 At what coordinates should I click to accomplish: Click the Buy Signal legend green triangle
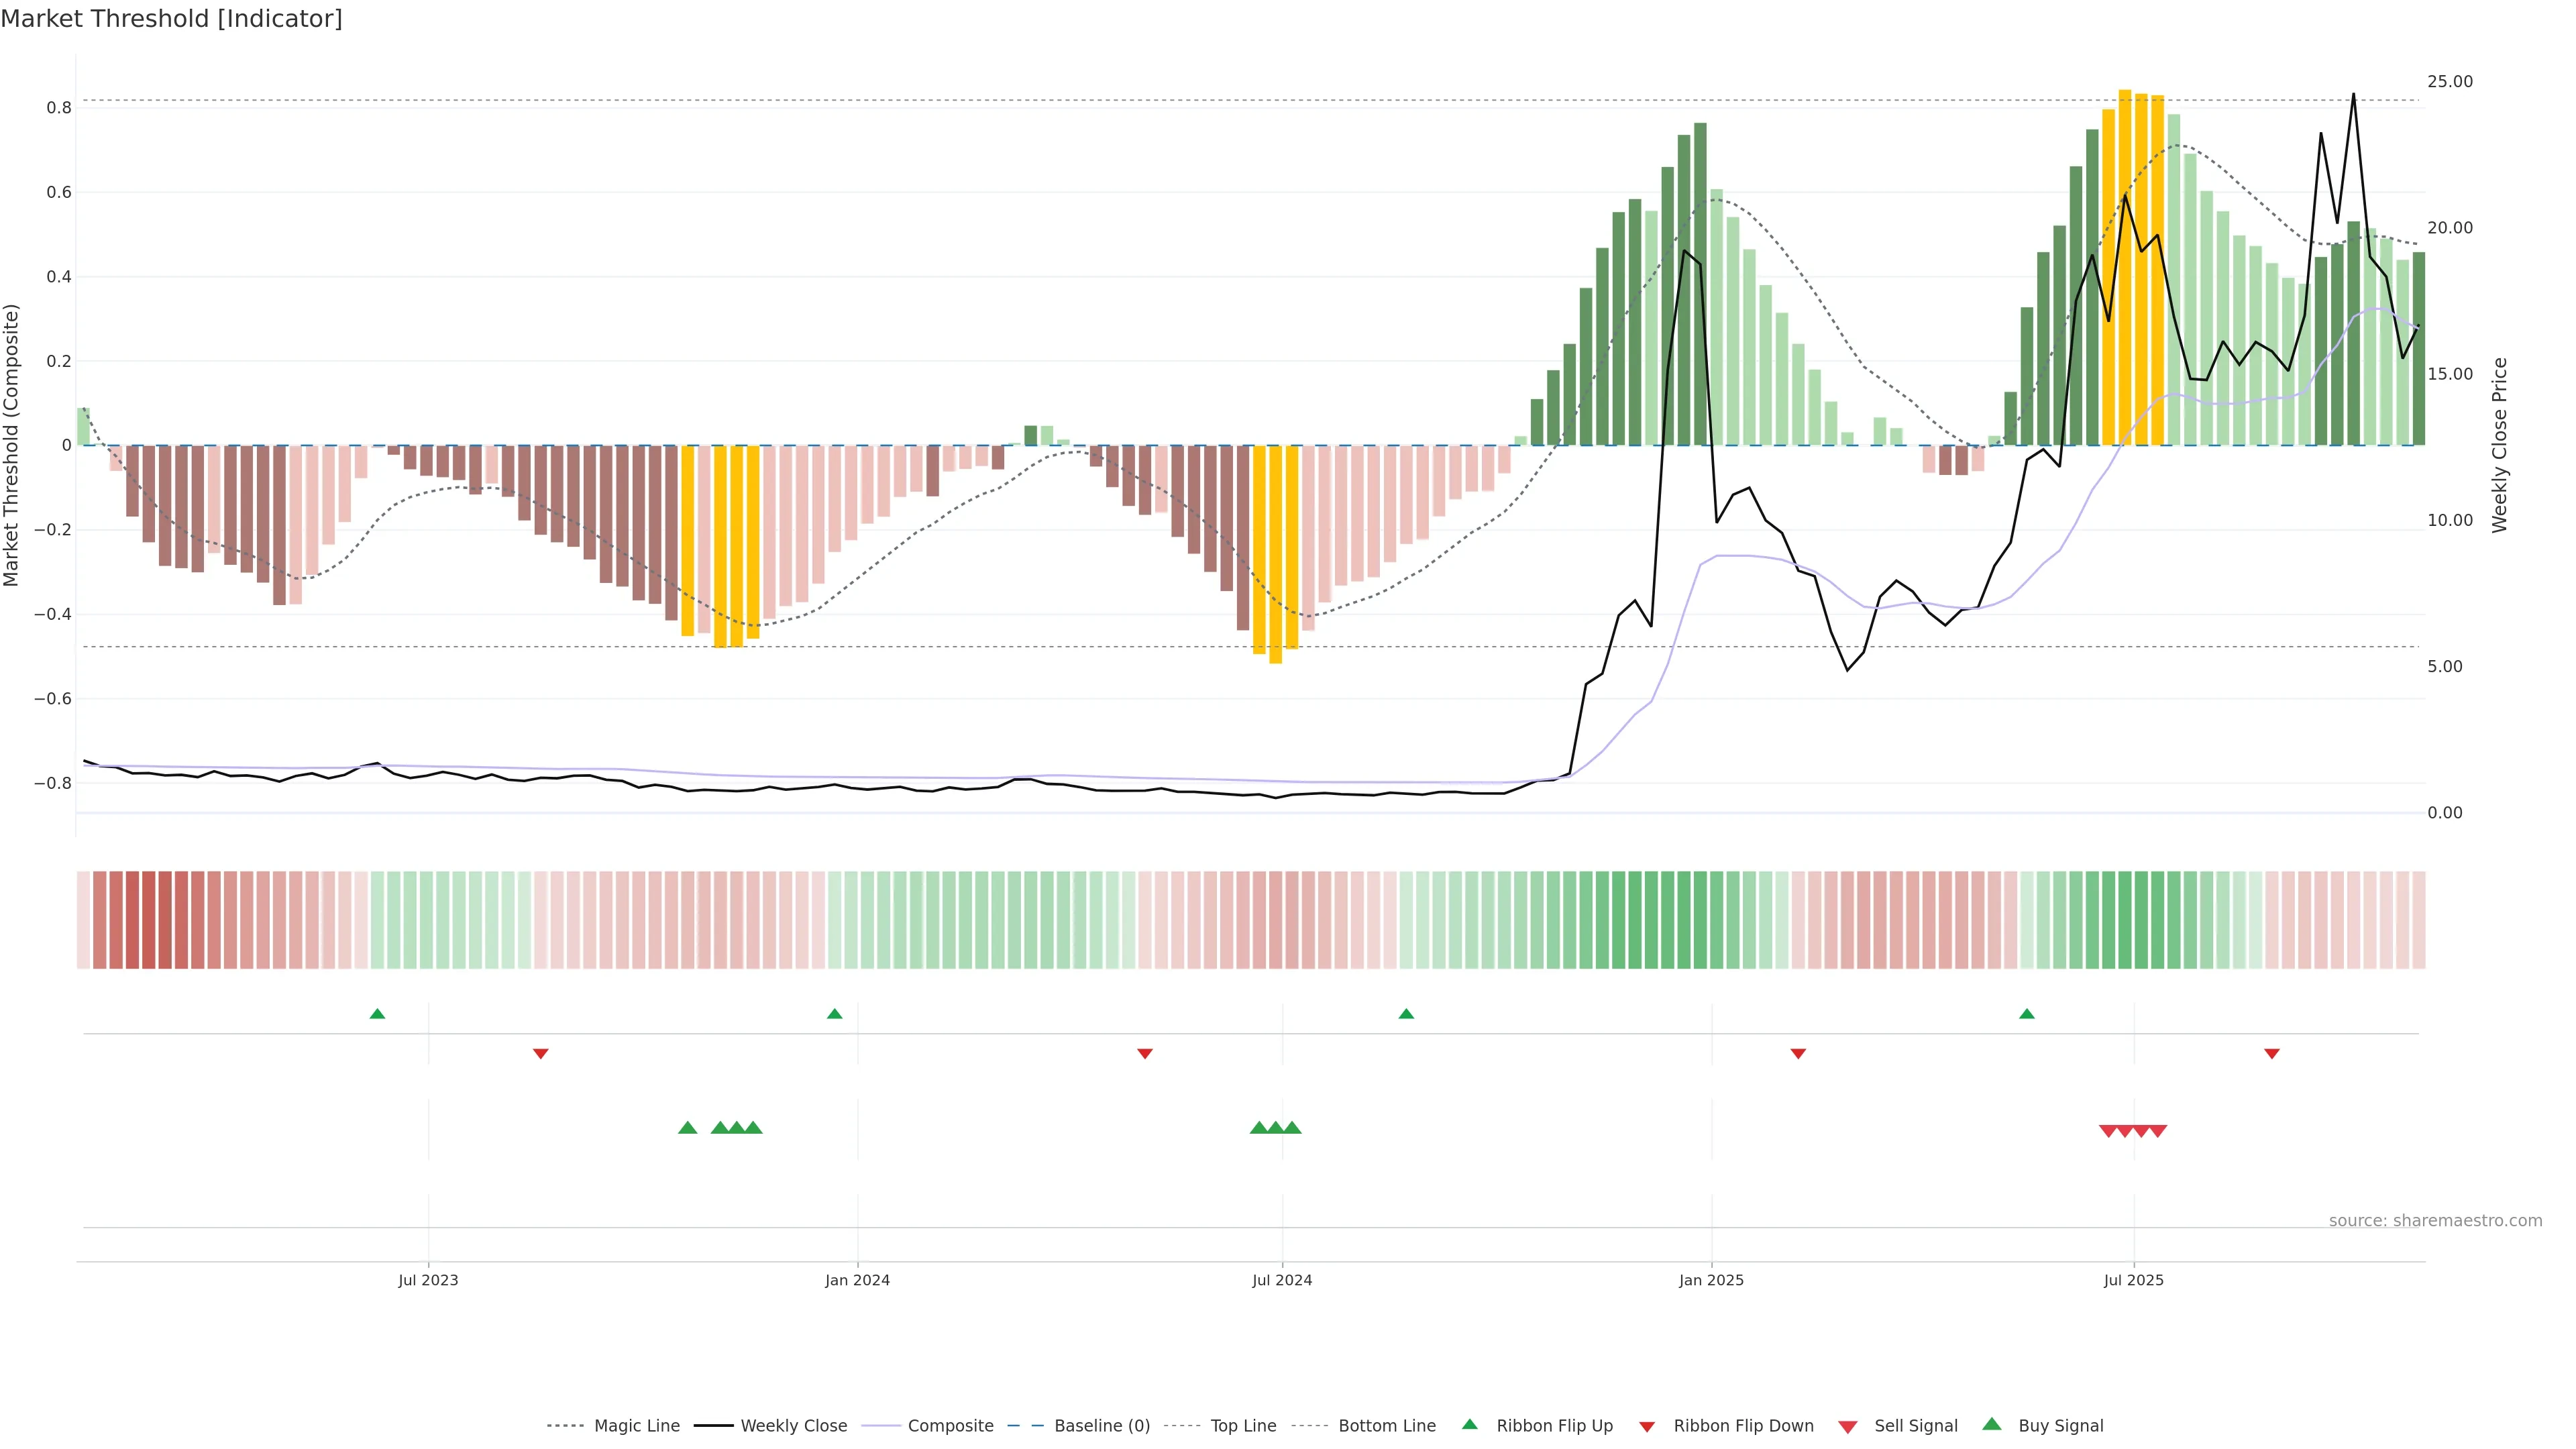click(1991, 1424)
